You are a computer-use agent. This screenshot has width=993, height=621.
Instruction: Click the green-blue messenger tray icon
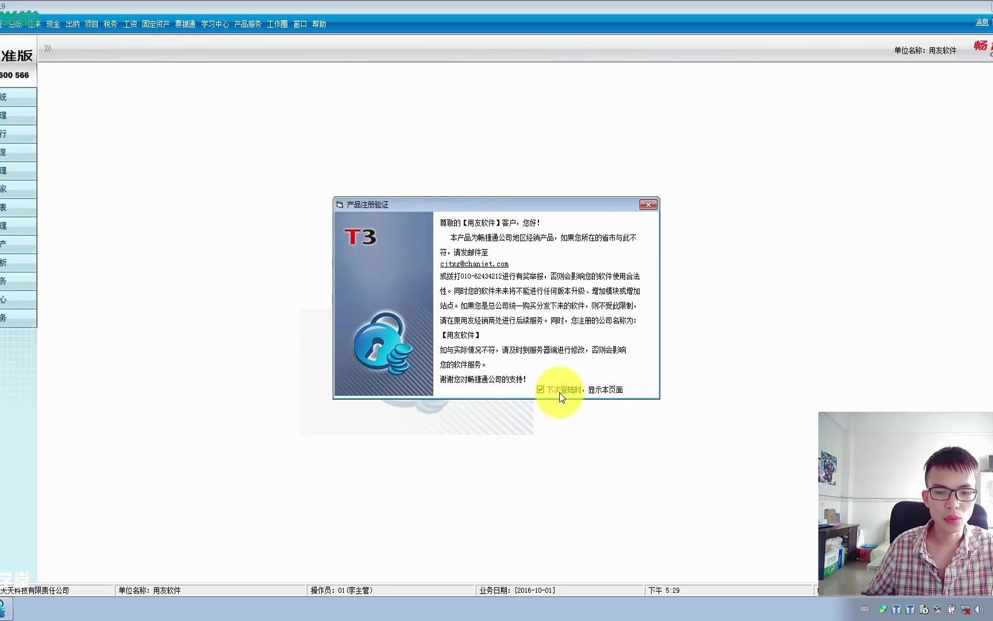click(883, 609)
